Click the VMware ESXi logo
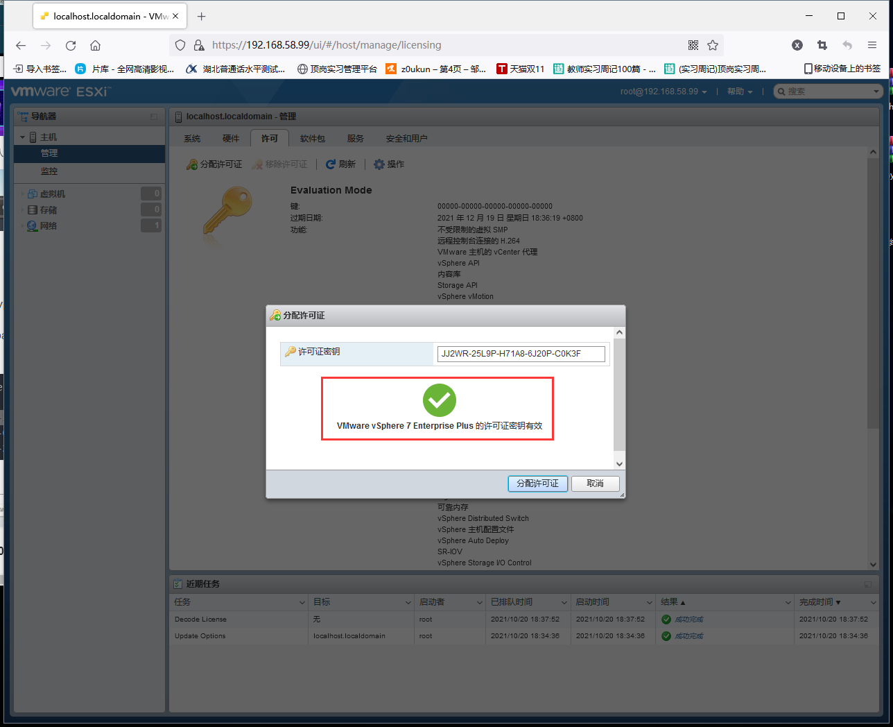The width and height of the screenshot is (893, 727). (61, 92)
